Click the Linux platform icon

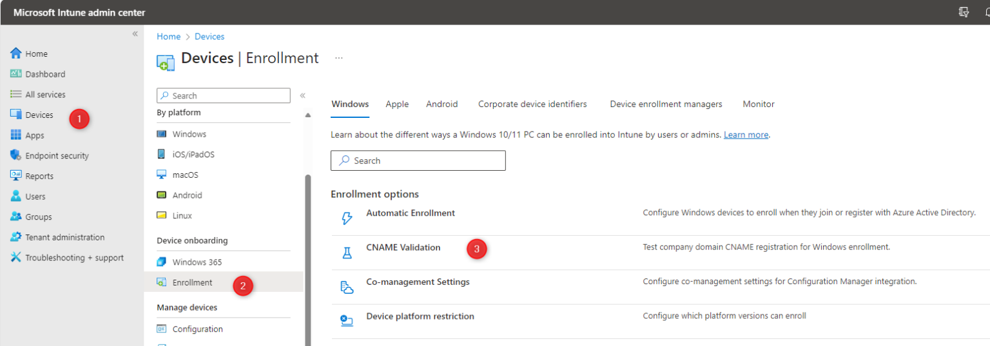point(162,215)
